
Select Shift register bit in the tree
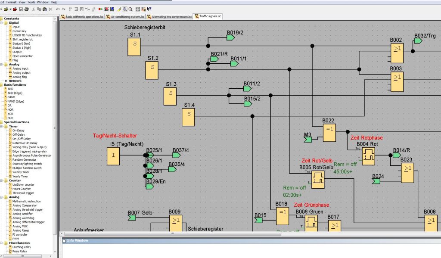point(22,39)
